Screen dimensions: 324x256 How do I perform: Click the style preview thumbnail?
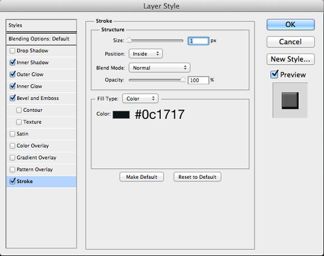coord(290,100)
